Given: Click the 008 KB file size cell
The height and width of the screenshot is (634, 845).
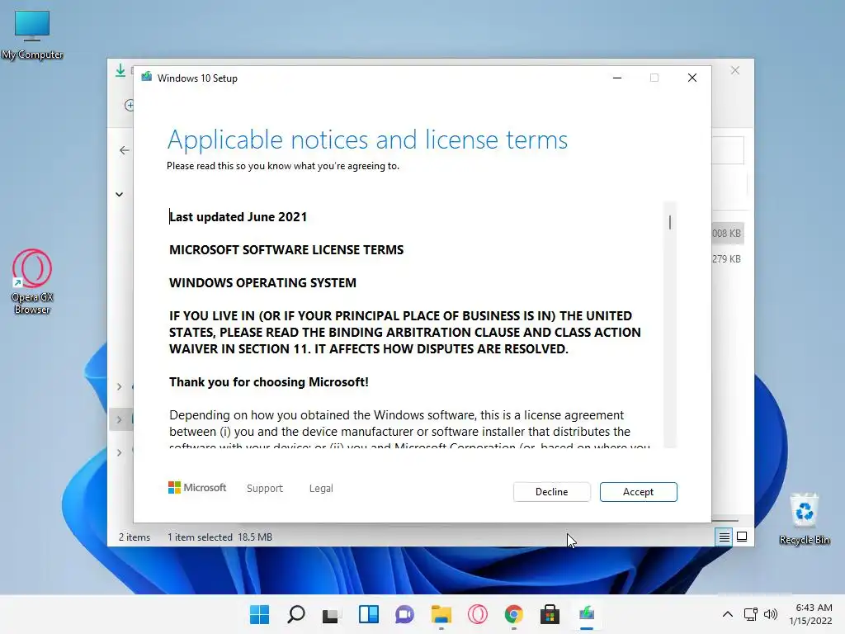Looking at the screenshot, I should pyautogui.click(x=726, y=234).
